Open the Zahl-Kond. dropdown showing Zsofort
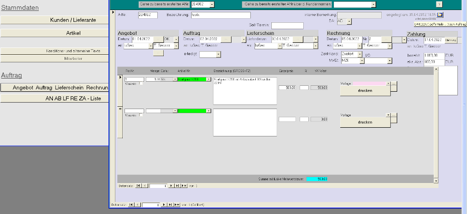This screenshot has width=467, height=214. click(360, 54)
